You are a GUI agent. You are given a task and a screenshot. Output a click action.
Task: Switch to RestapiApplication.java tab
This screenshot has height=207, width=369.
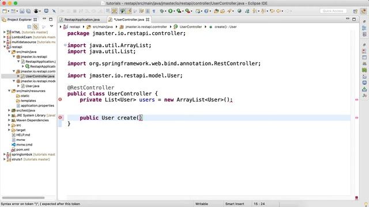tap(82, 20)
